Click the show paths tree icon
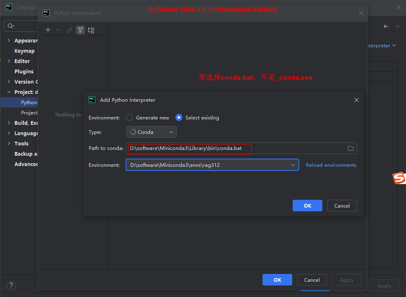The image size is (406, 297). 91,30
